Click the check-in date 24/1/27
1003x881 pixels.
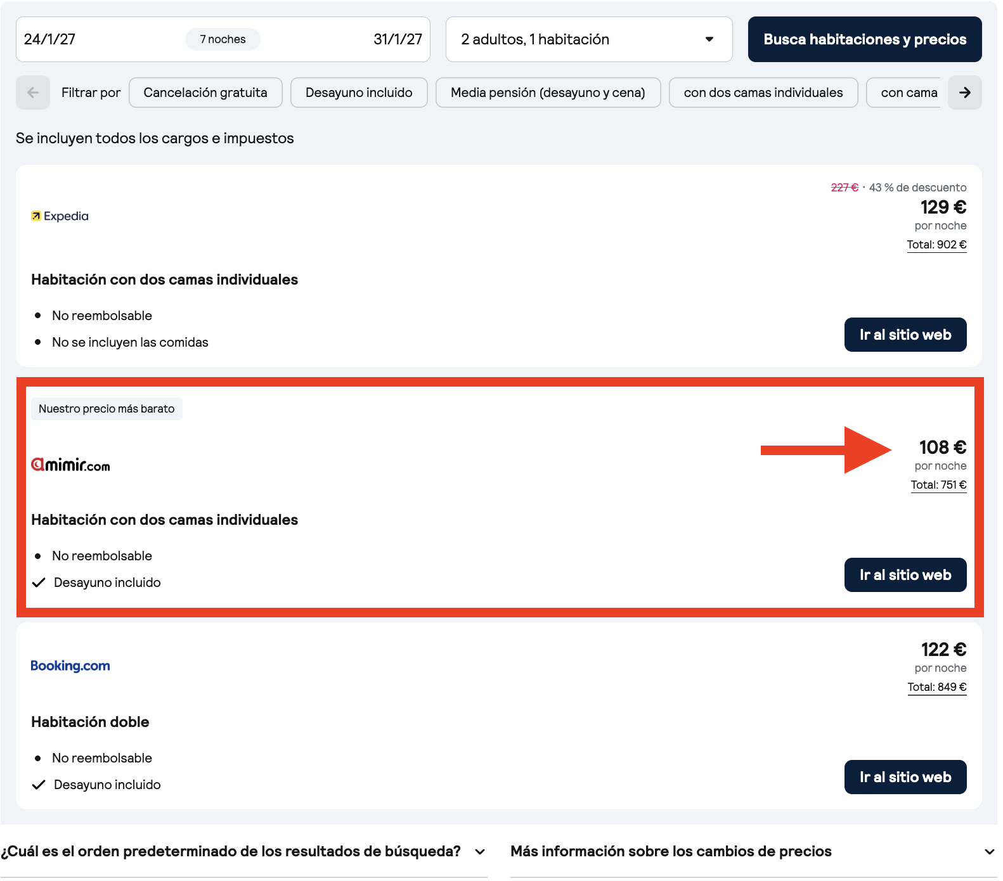[x=49, y=39]
